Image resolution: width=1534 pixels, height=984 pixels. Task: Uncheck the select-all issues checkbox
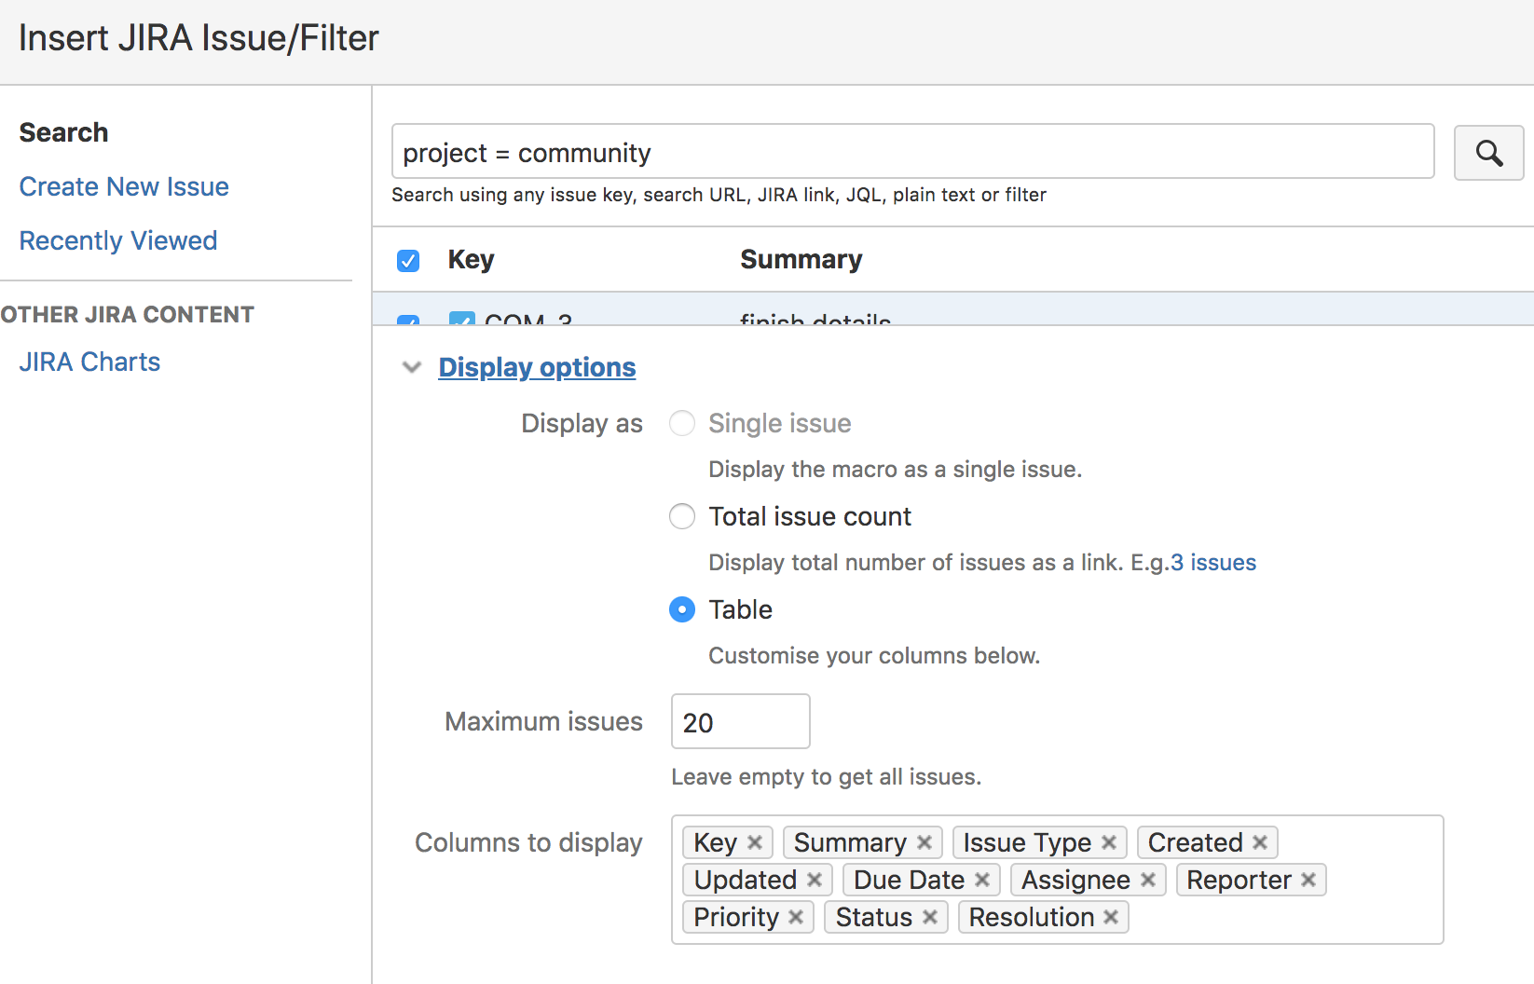coord(408,260)
